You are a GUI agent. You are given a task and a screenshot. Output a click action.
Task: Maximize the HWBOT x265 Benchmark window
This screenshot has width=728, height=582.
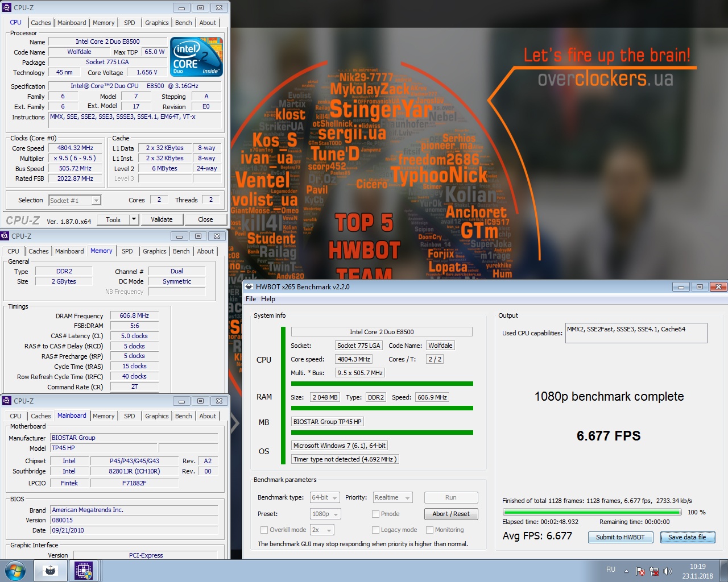coord(700,287)
